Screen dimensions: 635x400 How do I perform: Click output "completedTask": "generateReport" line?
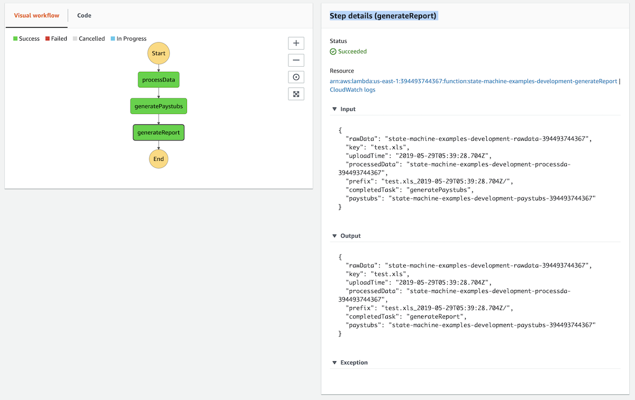coord(406,317)
